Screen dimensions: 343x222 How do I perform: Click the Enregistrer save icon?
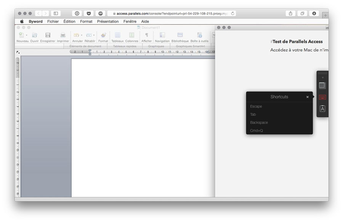48,35
